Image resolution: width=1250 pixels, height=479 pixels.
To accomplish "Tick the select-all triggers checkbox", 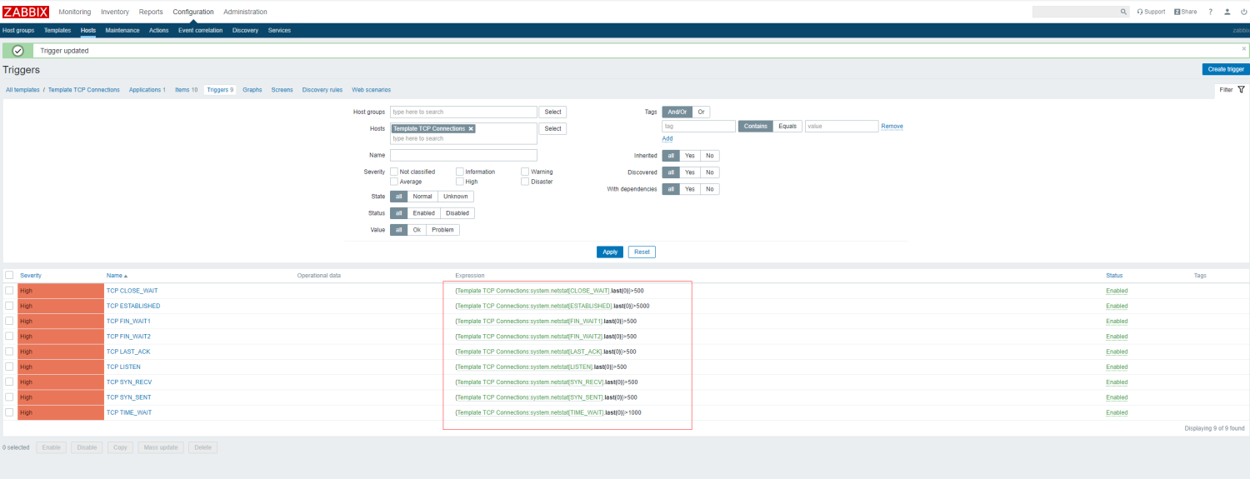I will [x=9, y=275].
